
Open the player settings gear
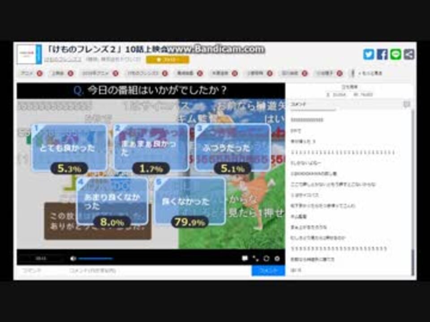pos(277,258)
